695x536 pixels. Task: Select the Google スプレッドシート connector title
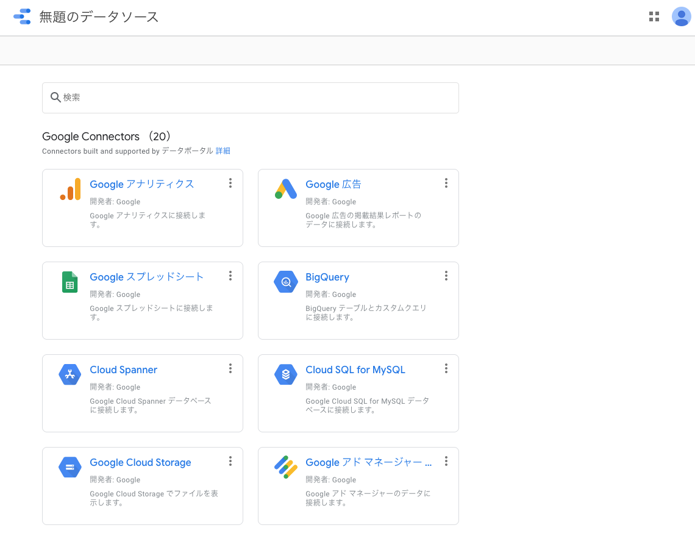(147, 277)
